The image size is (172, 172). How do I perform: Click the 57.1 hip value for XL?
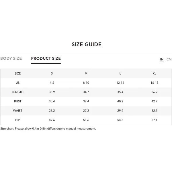pos(155,120)
